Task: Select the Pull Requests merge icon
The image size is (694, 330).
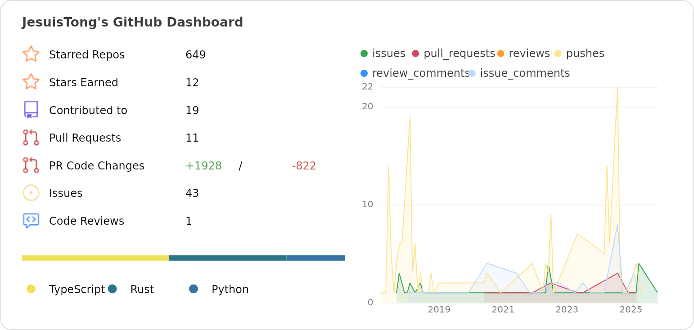Action: click(x=31, y=138)
